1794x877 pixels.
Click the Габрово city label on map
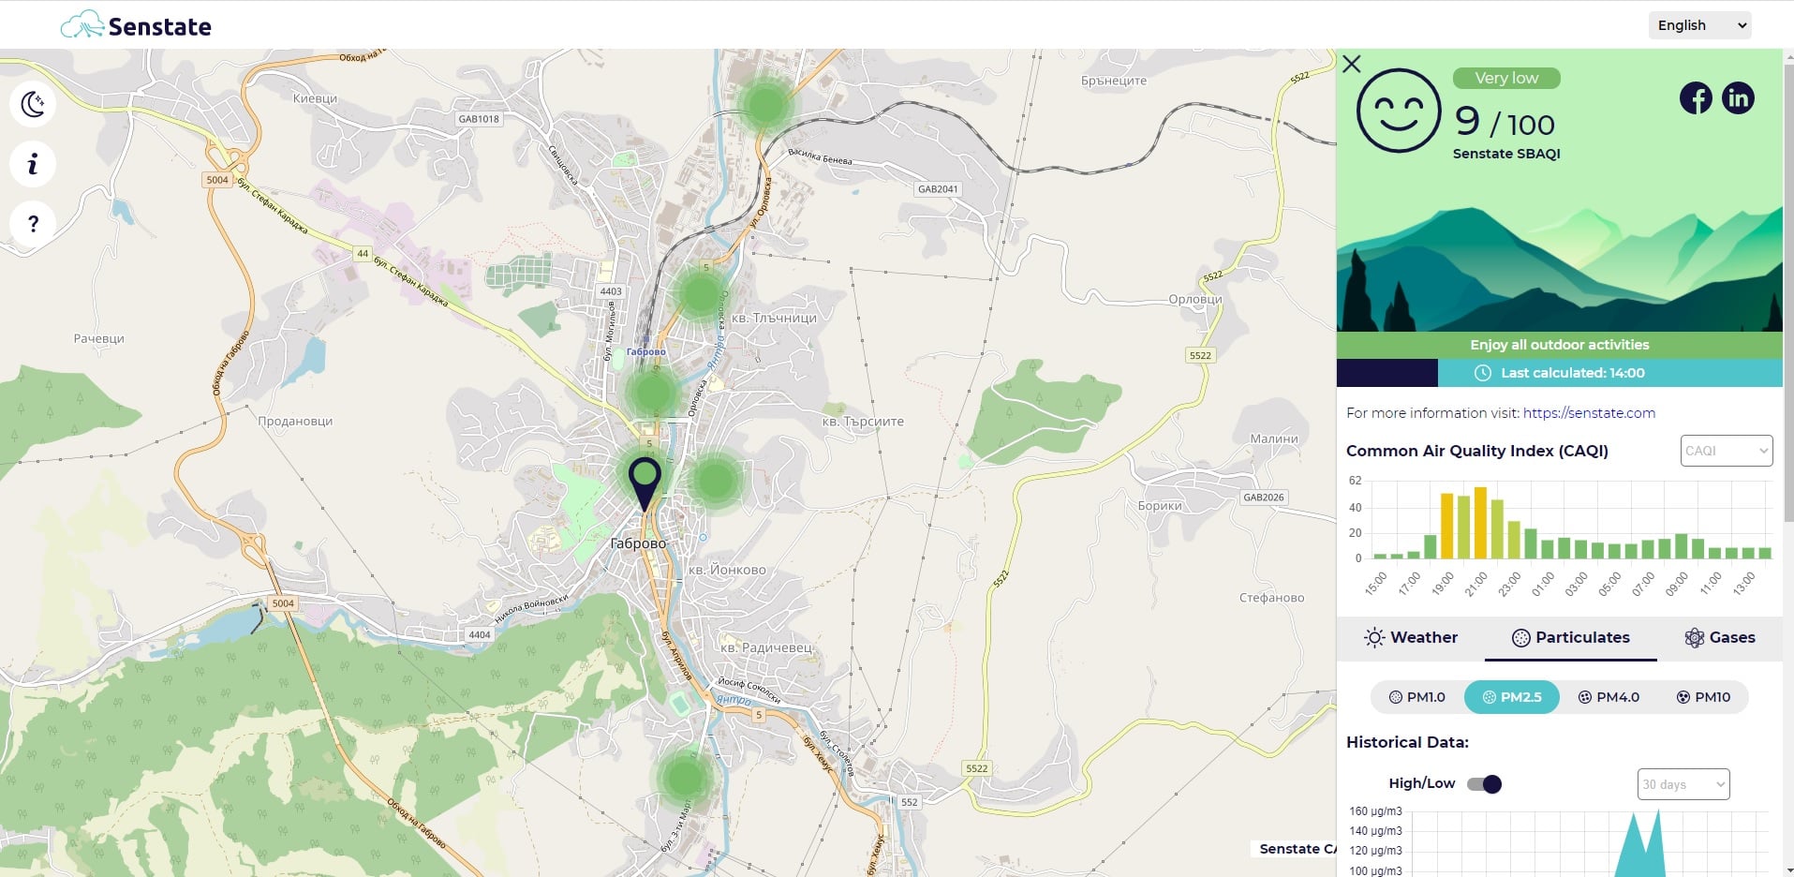(x=638, y=543)
